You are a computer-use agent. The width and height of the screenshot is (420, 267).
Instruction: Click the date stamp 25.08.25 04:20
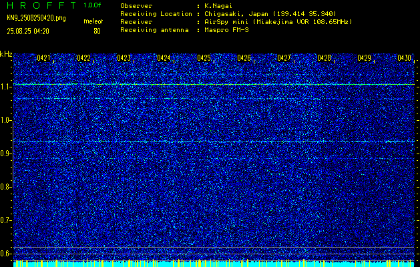(x=28, y=31)
